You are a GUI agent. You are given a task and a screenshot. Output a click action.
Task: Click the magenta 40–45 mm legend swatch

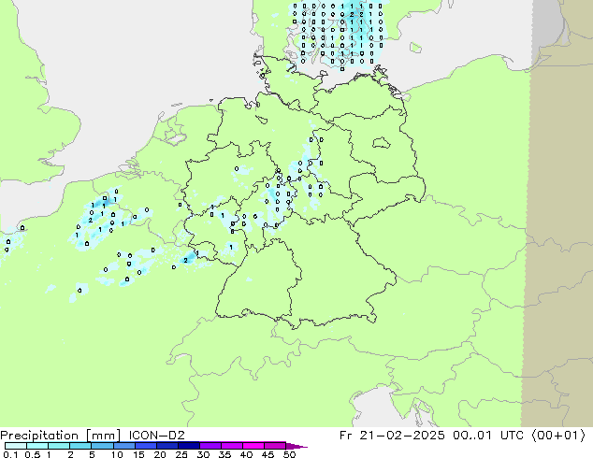[253, 446]
